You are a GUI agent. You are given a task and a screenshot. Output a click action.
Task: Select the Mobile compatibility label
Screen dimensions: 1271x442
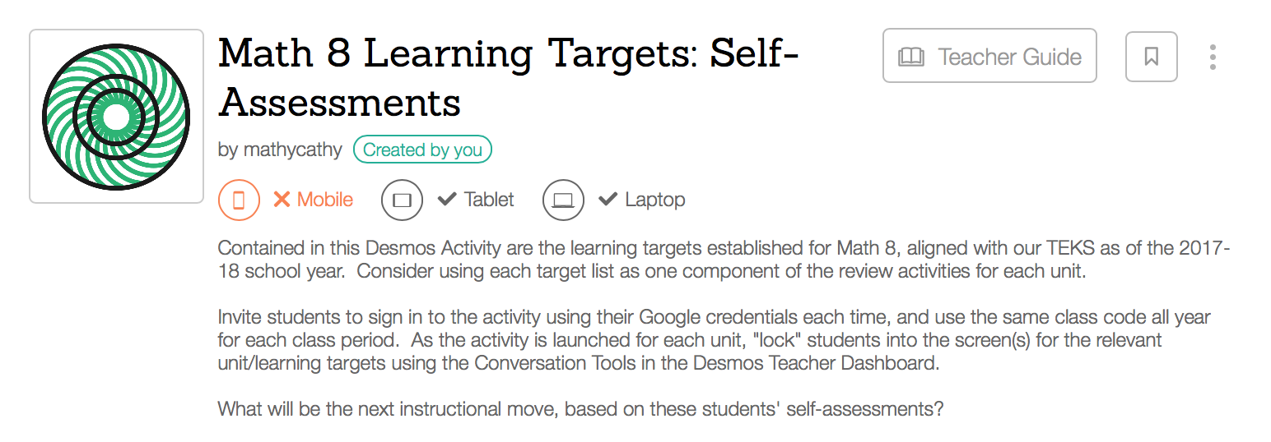(325, 200)
